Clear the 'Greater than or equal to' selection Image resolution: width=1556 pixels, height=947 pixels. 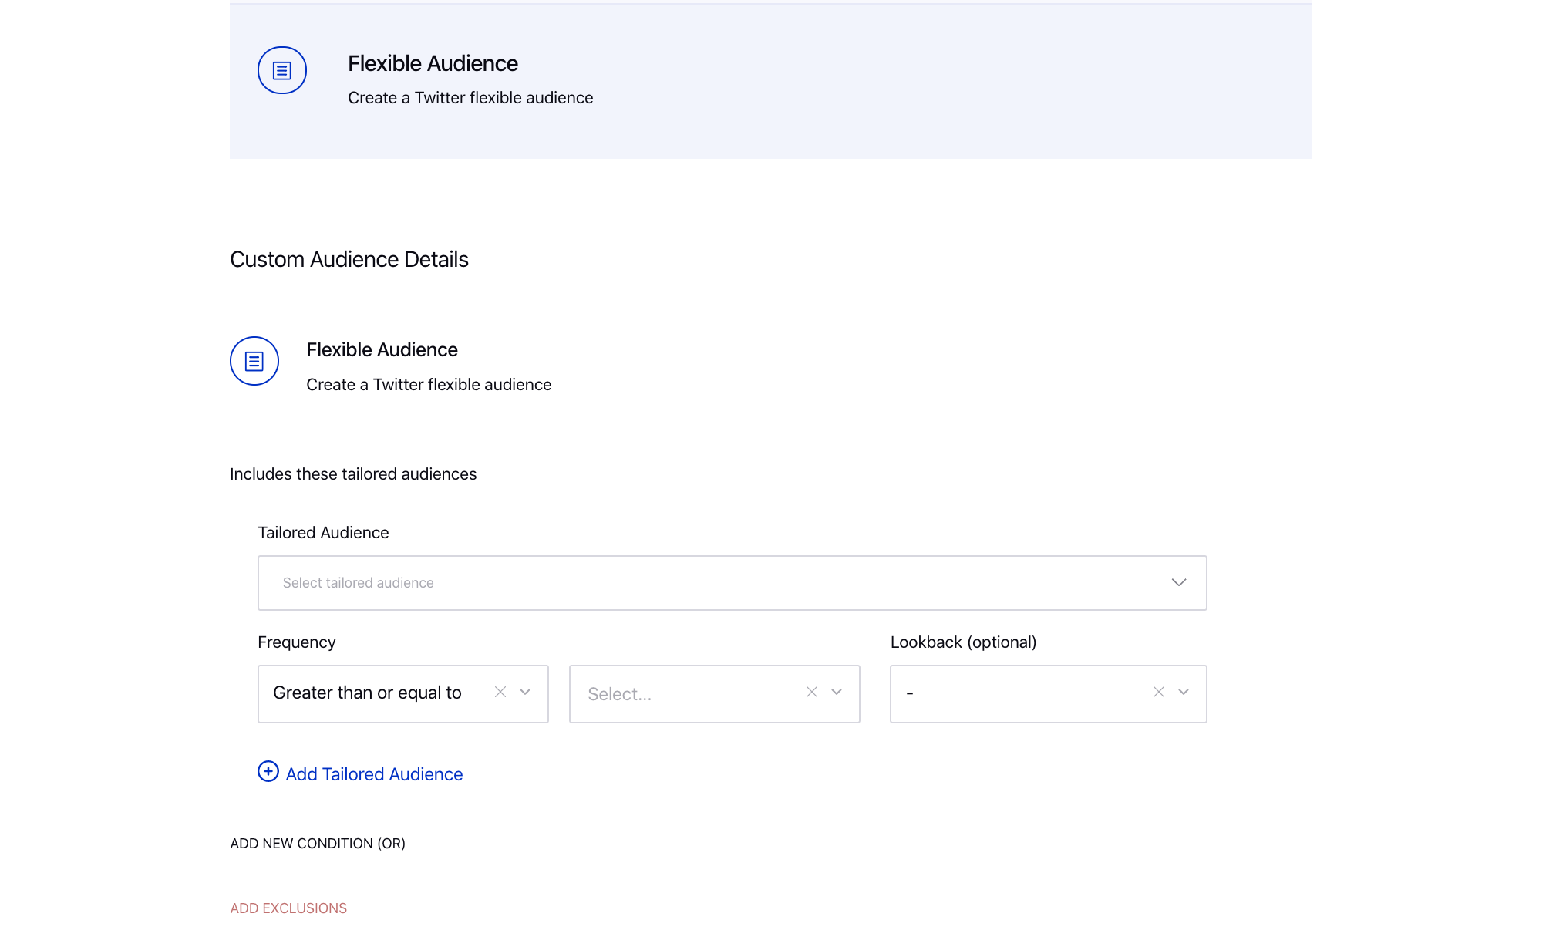point(500,693)
